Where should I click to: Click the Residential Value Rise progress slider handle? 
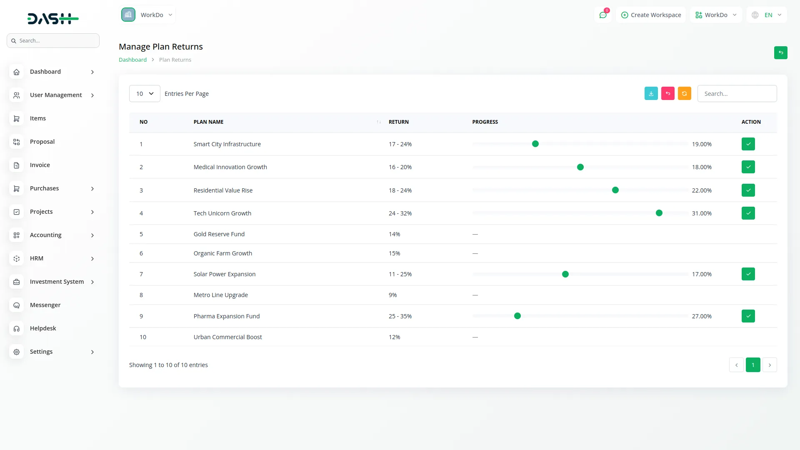tap(615, 190)
